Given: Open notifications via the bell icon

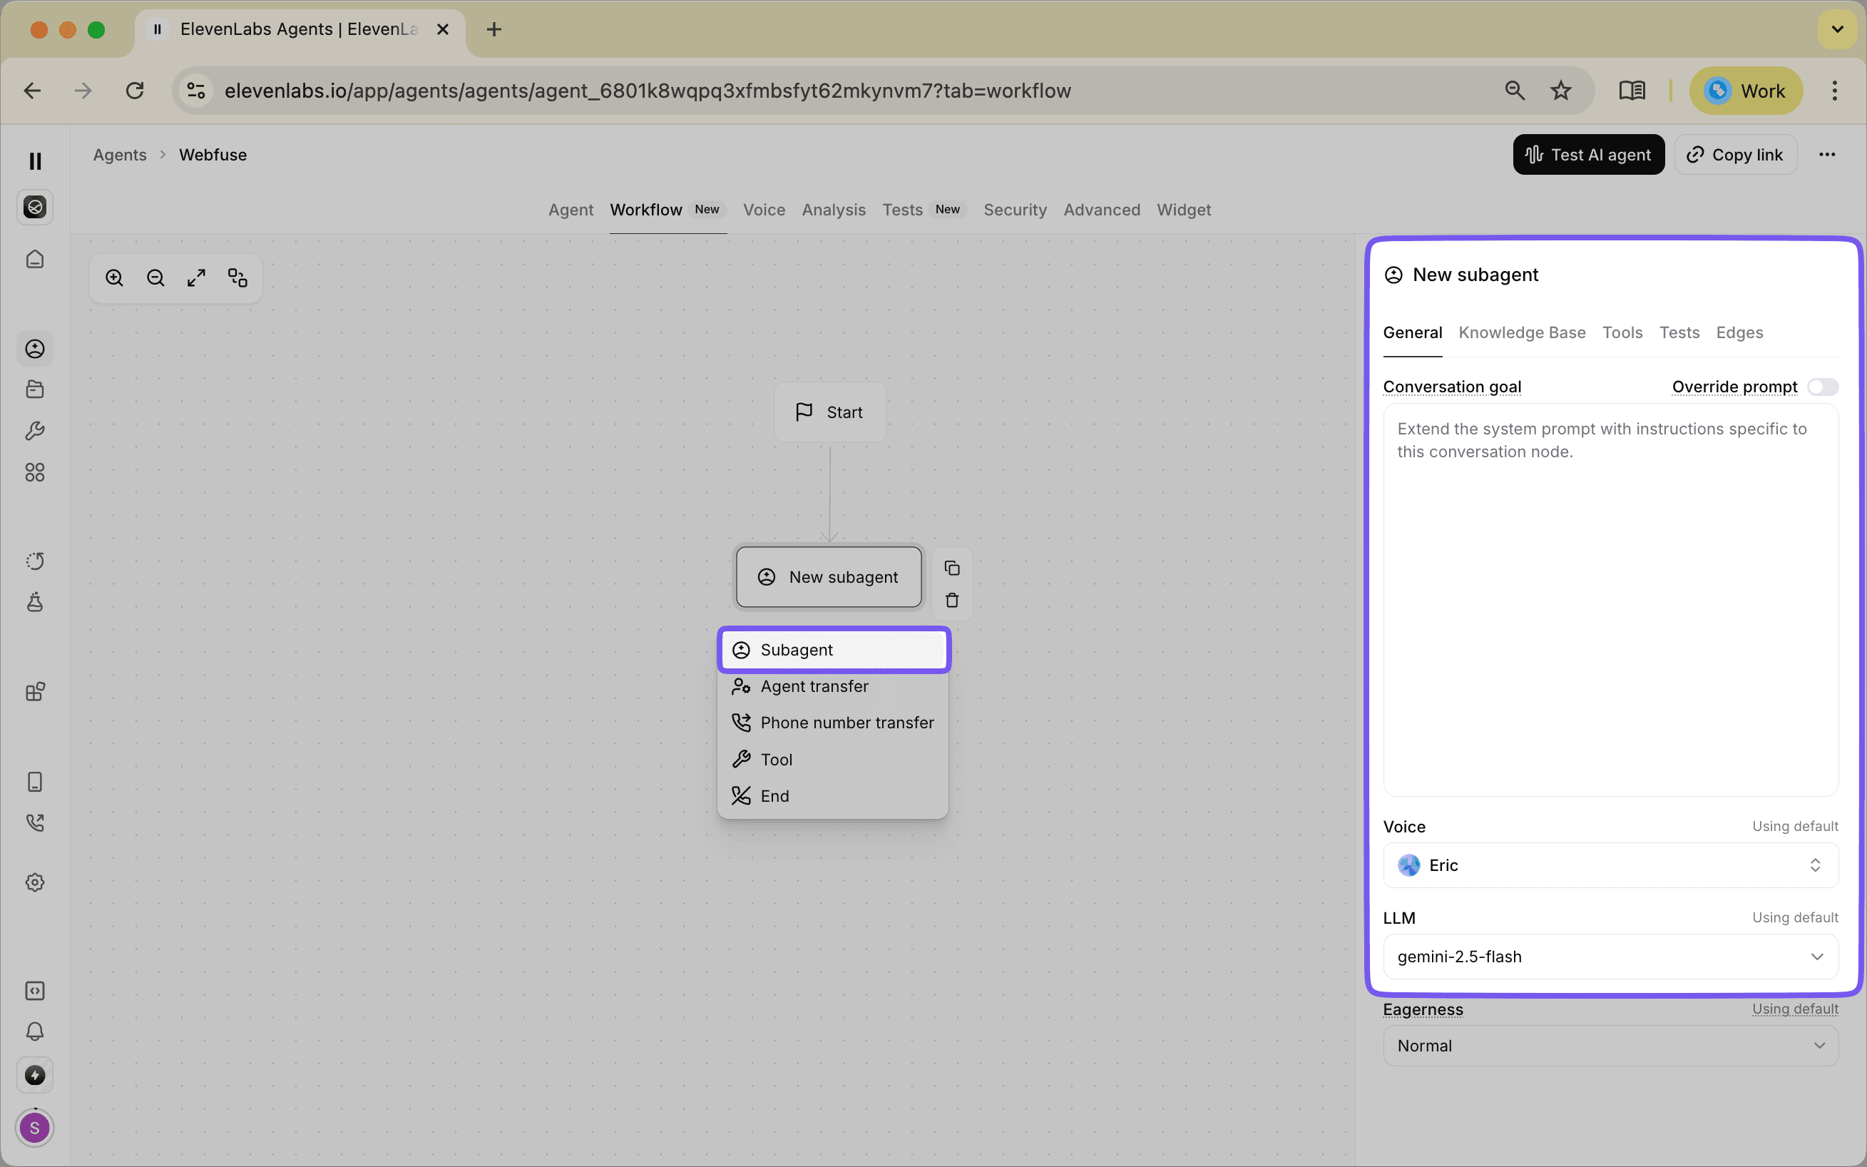Looking at the screenshot, I should coord(35,1031).
